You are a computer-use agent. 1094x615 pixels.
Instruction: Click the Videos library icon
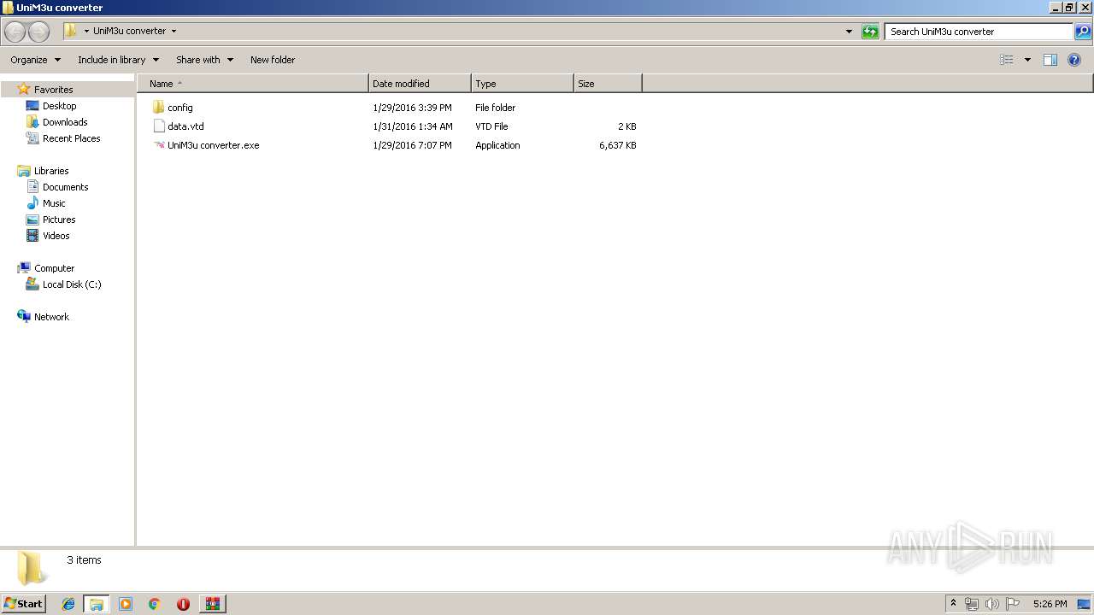pos(32,236)
